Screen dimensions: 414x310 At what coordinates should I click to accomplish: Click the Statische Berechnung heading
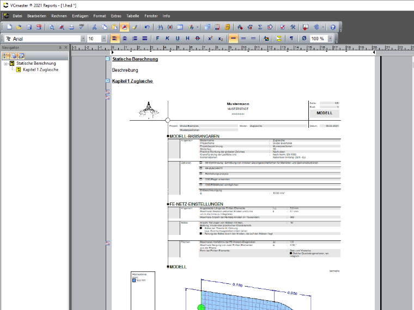pyautogui.click(x=135, y=59)
